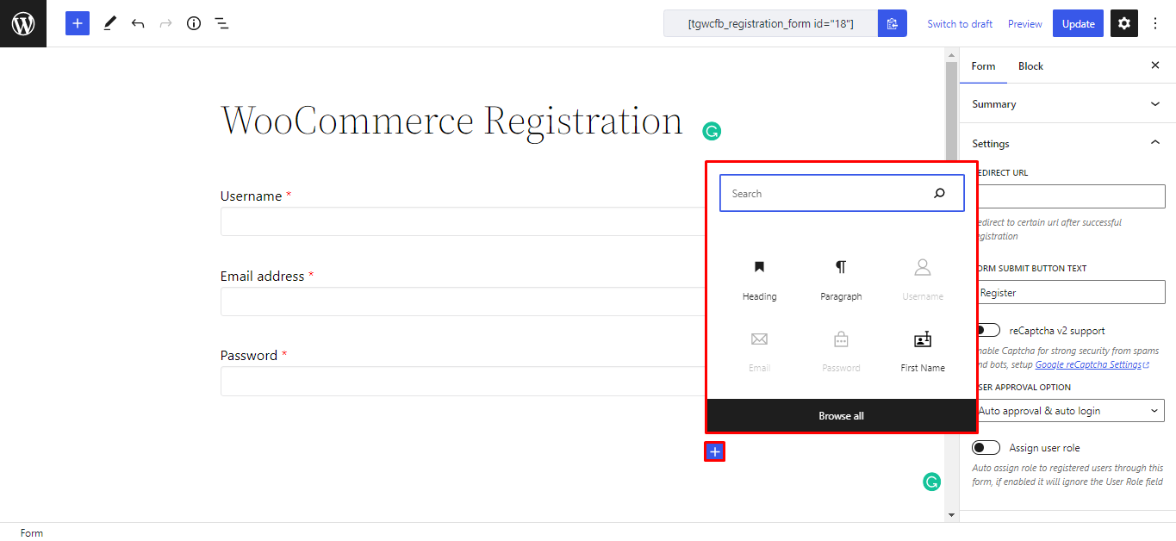Select the Password field block

coord(841,347)
